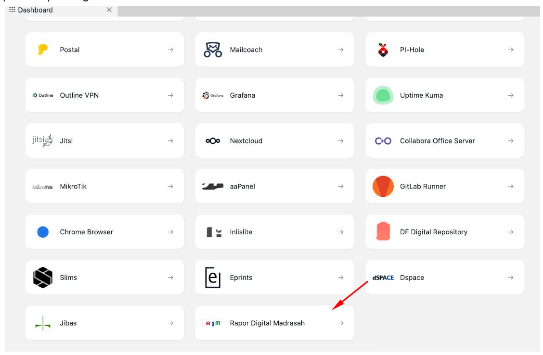Open the MikroTik card text
Viewport: 543px width, 355px height.
pyautogui.click(x=73, y=187)
